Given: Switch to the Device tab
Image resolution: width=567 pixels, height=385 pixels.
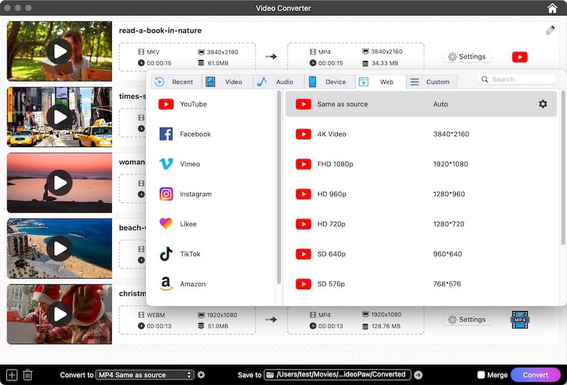Looking at the screenshot, I should pyautogui.click(x=329, y=82).
